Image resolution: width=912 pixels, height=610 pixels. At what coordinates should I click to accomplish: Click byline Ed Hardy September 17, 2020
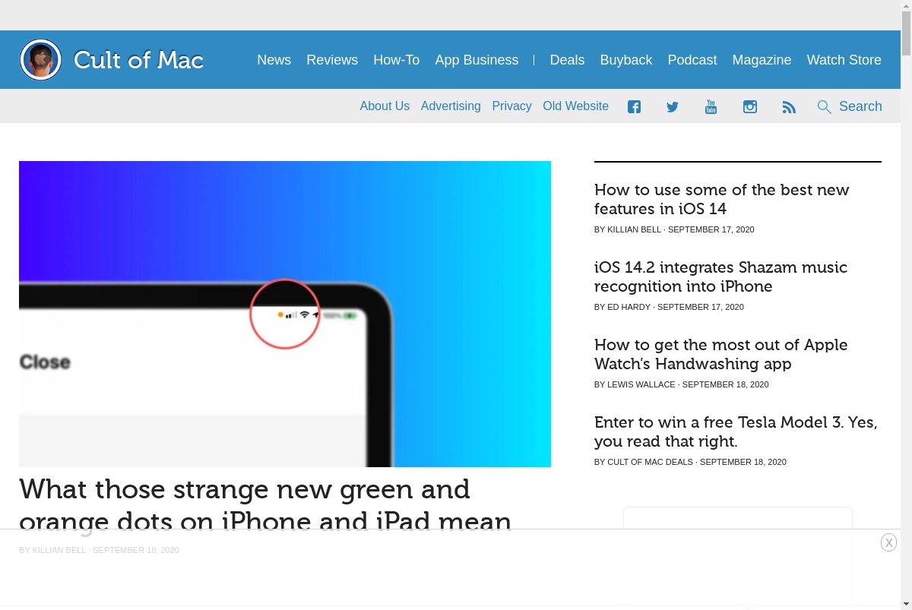point(669,307)
